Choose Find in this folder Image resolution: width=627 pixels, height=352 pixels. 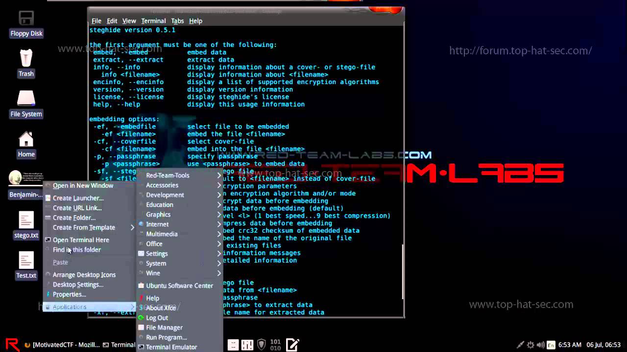click(89, 250)
